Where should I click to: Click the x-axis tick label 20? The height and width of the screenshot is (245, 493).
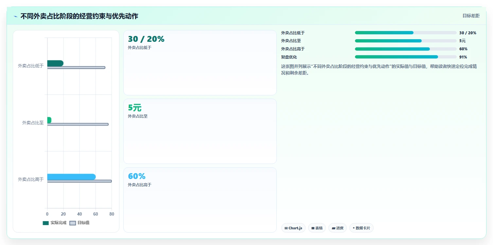[x=63, y=214]
